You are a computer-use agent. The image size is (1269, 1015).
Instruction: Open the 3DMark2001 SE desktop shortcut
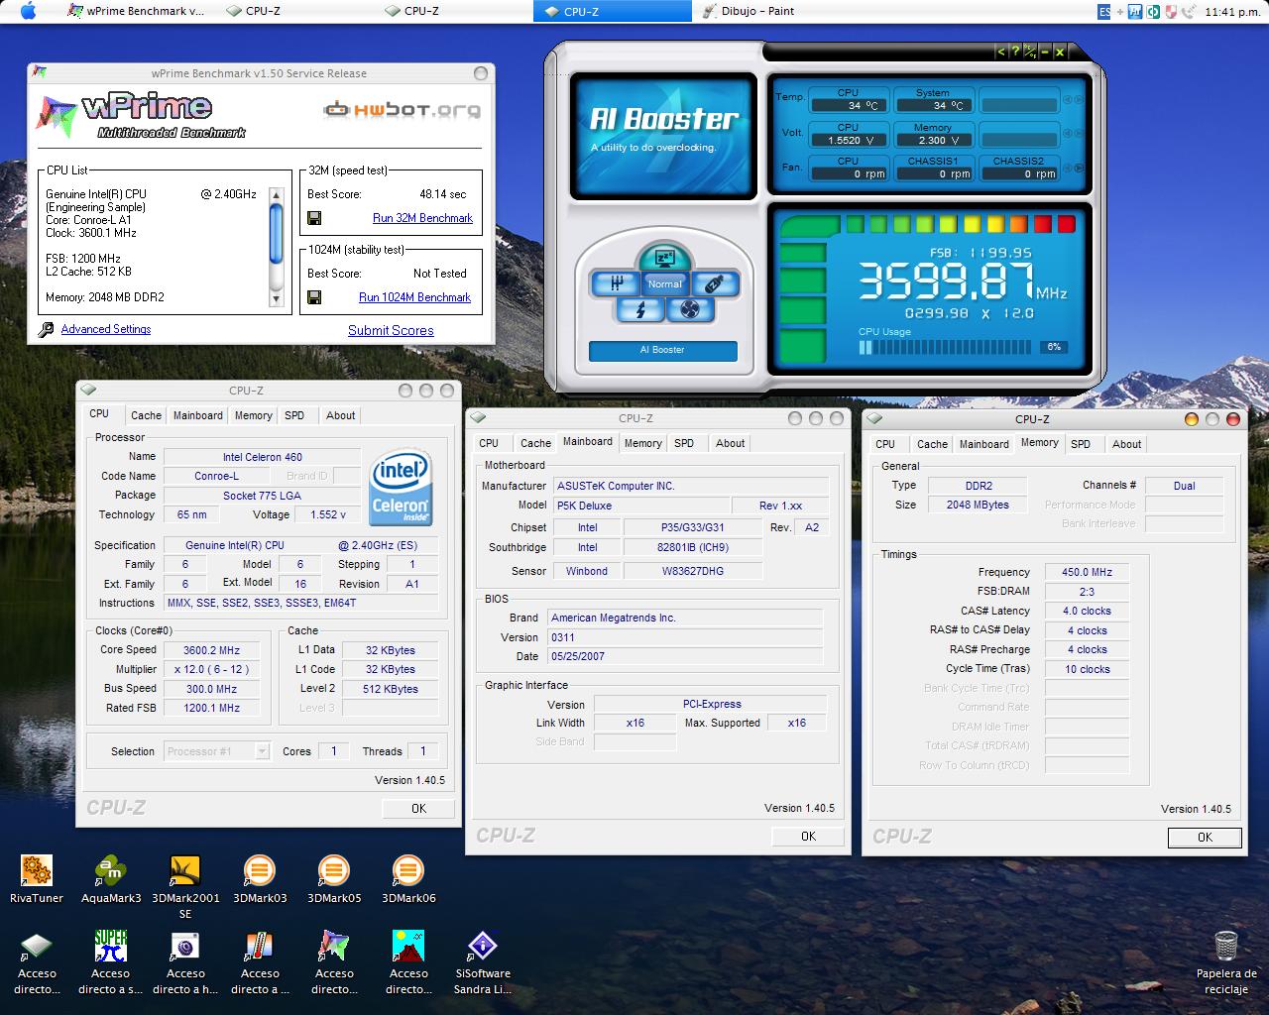[185, 886]
